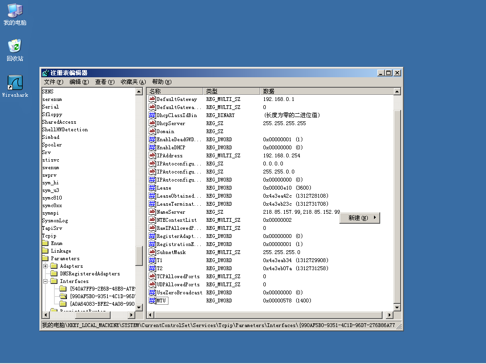Select the SharedAccess key in tree

click(59, 122)
